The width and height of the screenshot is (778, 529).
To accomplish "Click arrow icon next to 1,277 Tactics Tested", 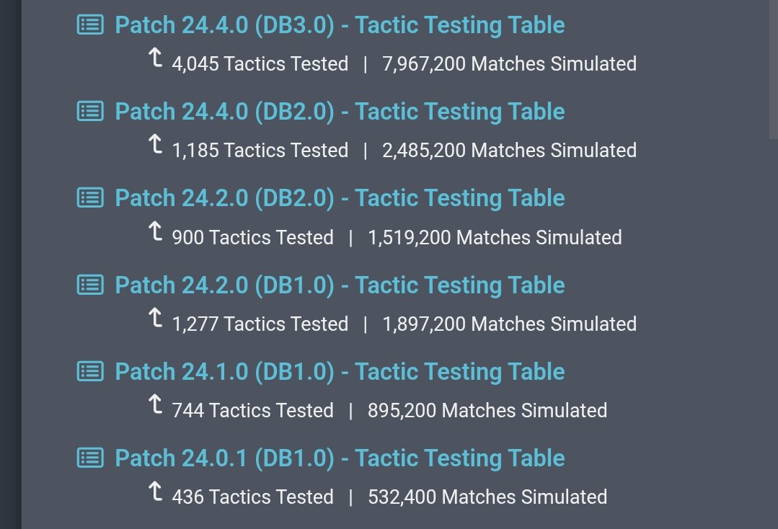I will 155,319.
